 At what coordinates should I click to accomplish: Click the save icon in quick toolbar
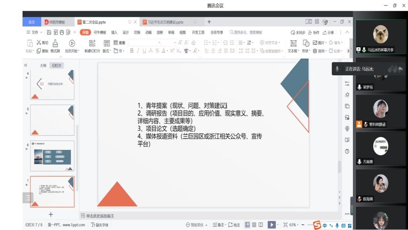click(x=49, y=32)
